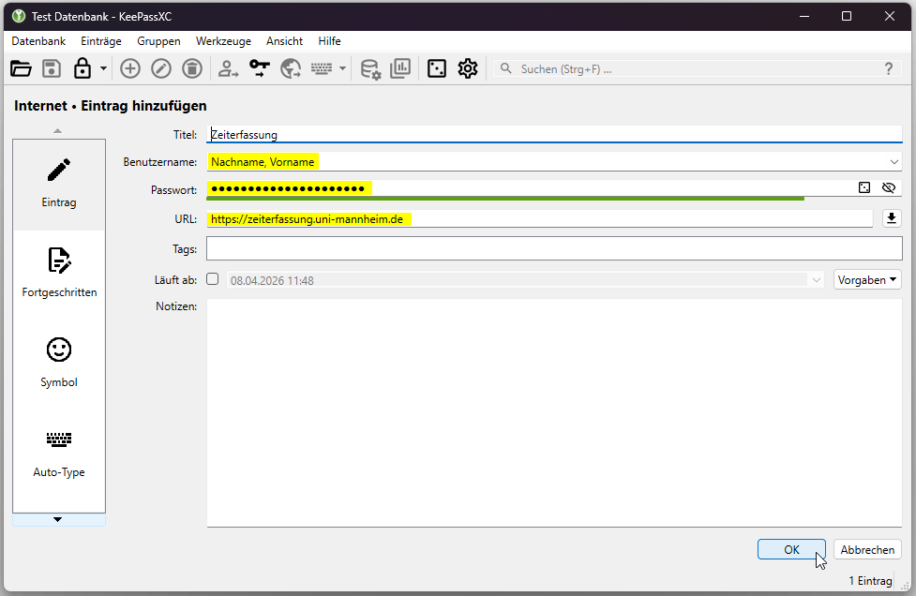The width and height of the screenshot is (916, 596).
Task: Open the expiry date dropdown arrow
Action: click(817, 280)
